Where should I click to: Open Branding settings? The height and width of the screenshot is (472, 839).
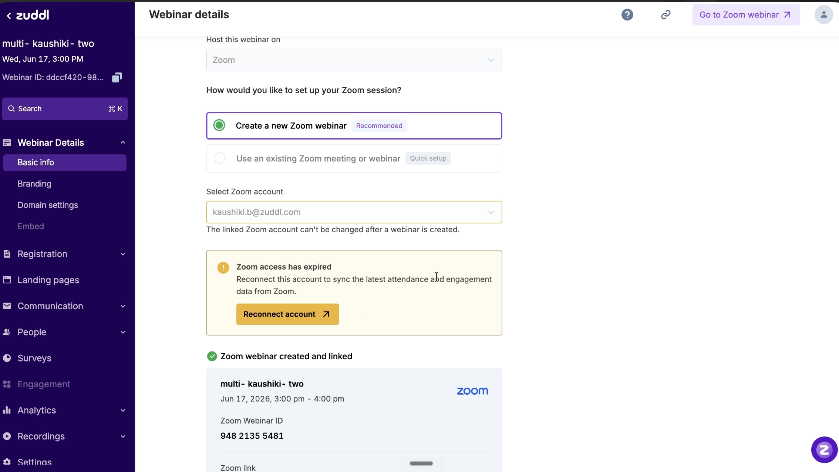pos(34,184)
